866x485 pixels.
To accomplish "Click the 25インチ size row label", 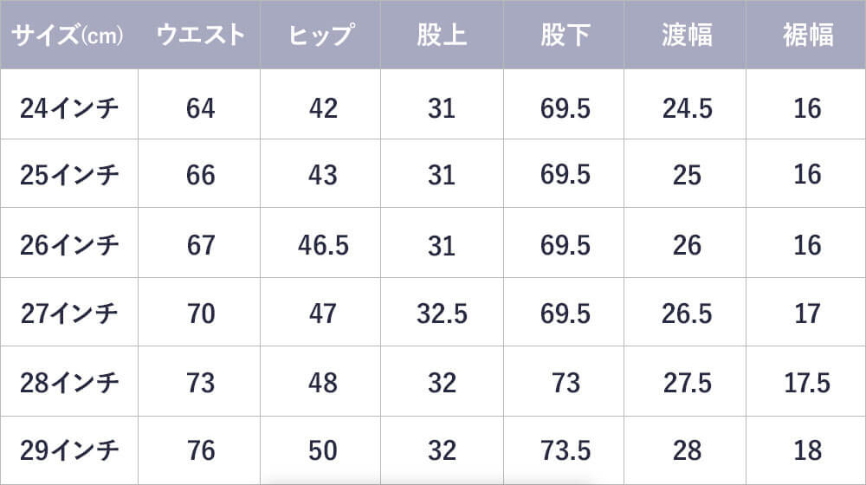I will pyautogui.click(x=69, y=175).
